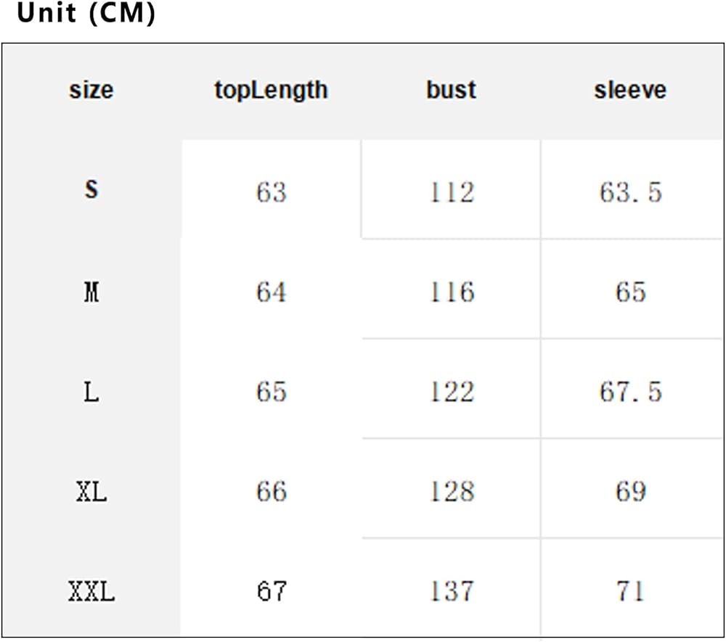Click the bust value 122

[452, 392]
